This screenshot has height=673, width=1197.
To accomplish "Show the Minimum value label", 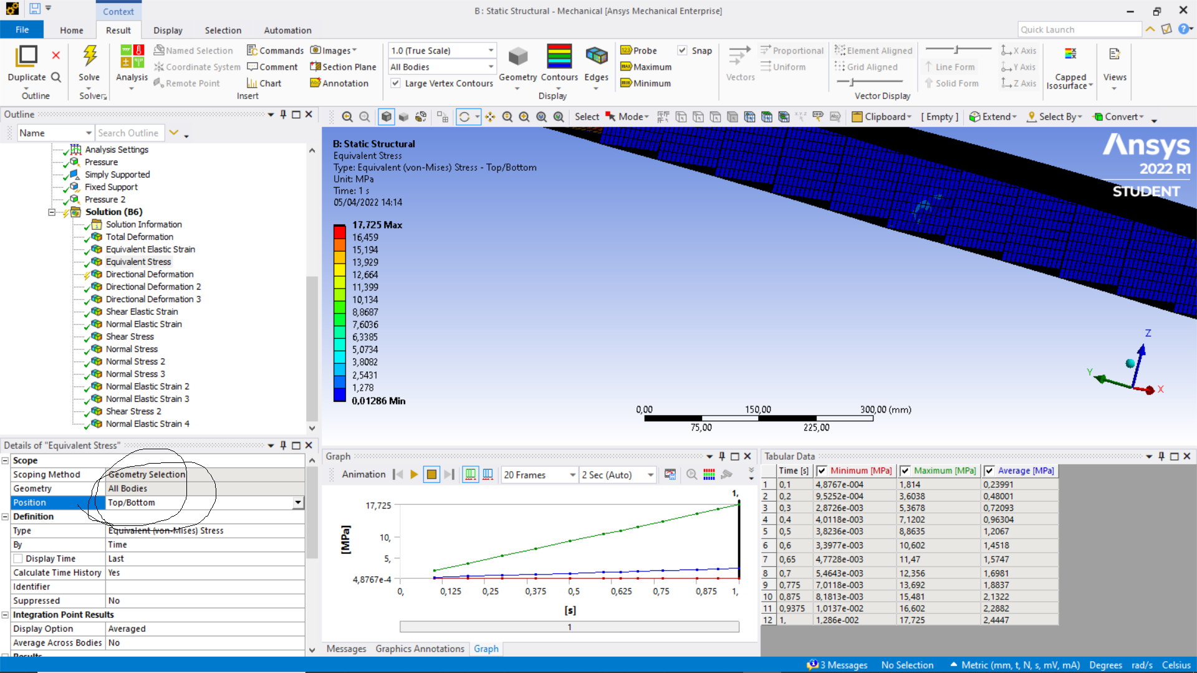I will pos(646,83).
